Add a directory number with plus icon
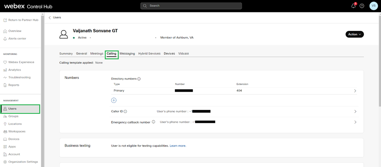Viewport: 381px width, 167px height. [x=114, y=100]
